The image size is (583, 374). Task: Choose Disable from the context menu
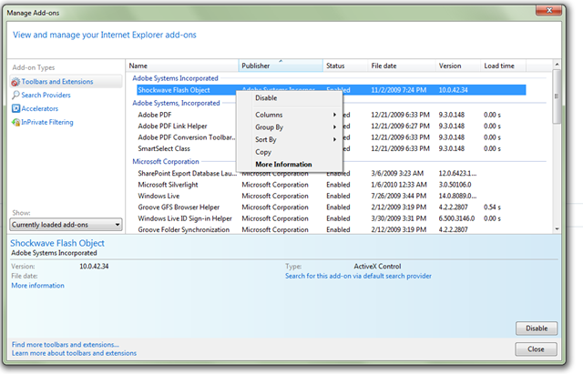click(266, 97)
